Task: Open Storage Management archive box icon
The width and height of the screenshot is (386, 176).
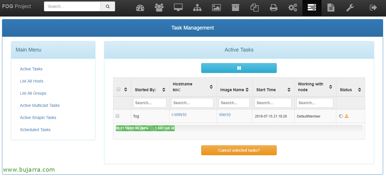Action: pos(235,8)
